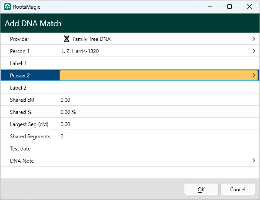Click the Largest Seg (cM) label
This screenshot has height=200, width=260.
tap(29, 124)
